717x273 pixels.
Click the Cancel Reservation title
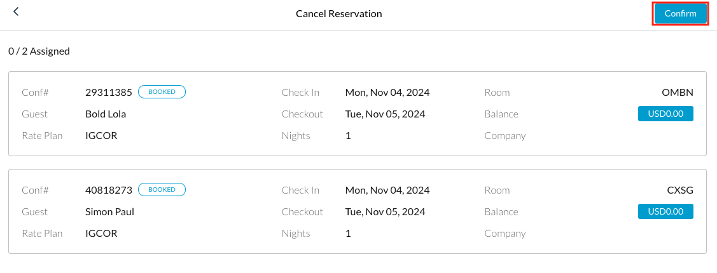(x=338, y=13)
